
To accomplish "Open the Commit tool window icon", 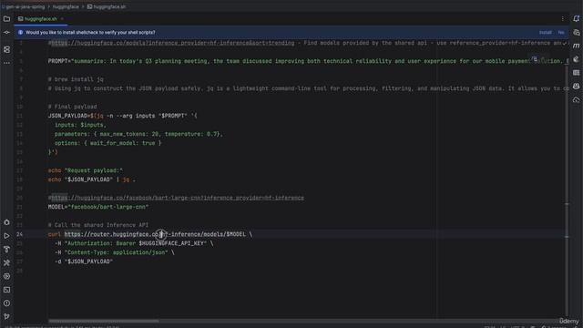I will click(6, 33).
